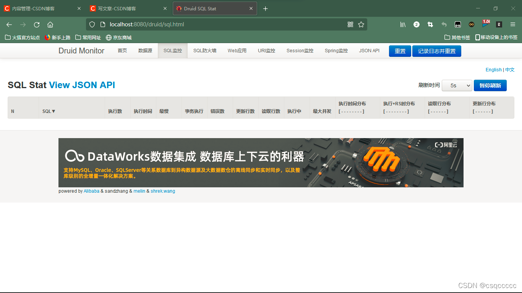Image resolution: width=522 pixels, height=293 pixels.
Task: Click the infinity-eyes extension icon
Action: coord(471,24)
